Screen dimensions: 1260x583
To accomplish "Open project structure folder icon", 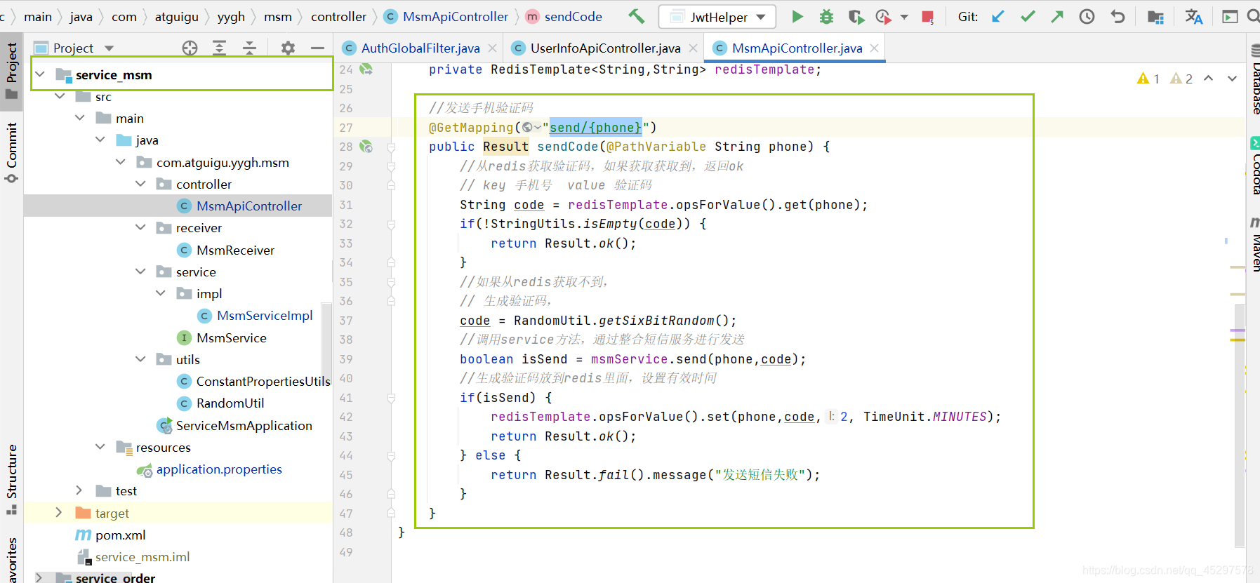I will click(1155, 16).
